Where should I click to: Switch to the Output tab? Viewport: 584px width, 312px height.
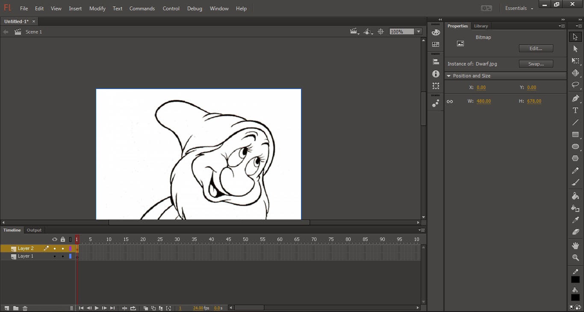tap(34, 230)
